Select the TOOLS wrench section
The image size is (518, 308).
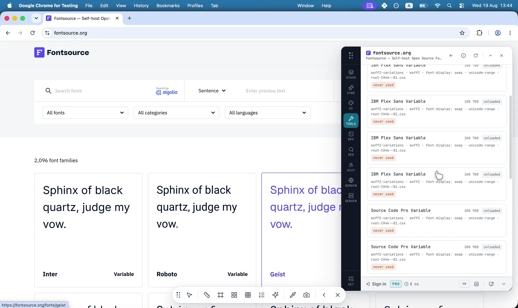pos(351,120)
